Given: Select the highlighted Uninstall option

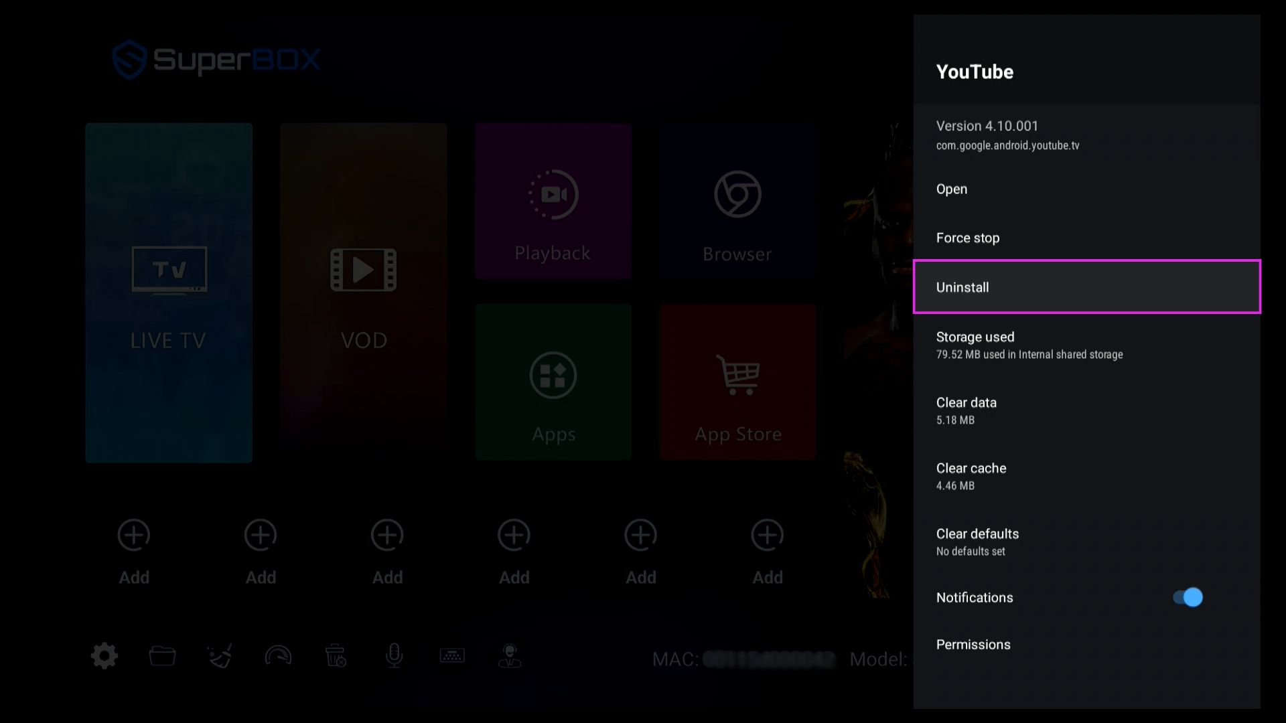Looking at the screenshot, I should [1086, 287].
